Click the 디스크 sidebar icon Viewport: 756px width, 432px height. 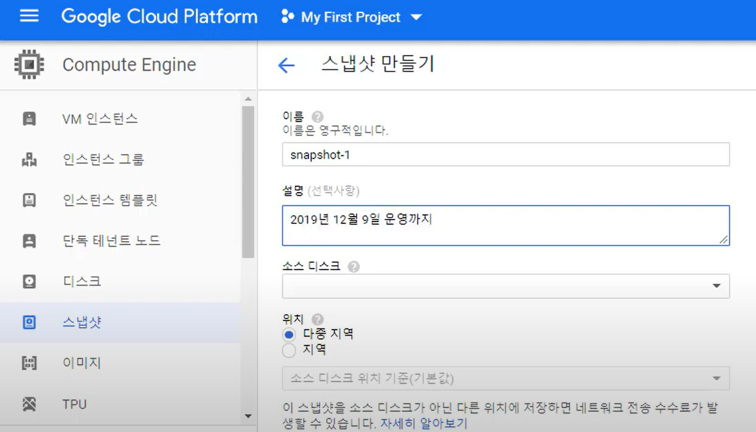tap(29, 281)
